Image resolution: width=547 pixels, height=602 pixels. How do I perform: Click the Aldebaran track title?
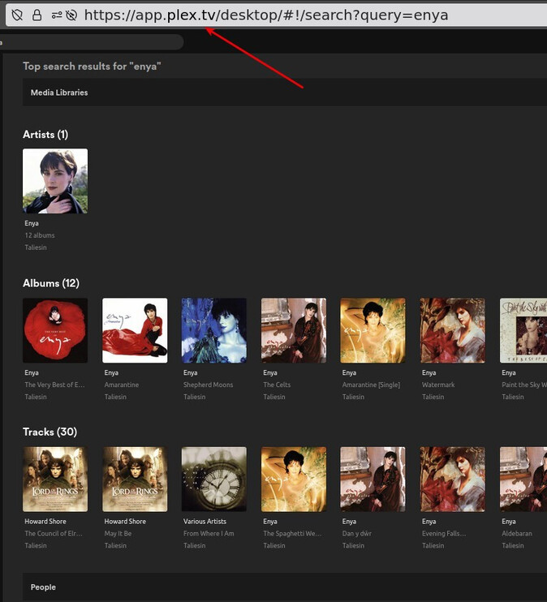(x=517, y=534)
